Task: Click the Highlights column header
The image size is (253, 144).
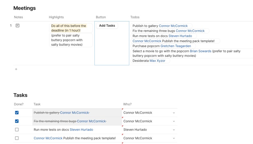Action: click(56, 17)
